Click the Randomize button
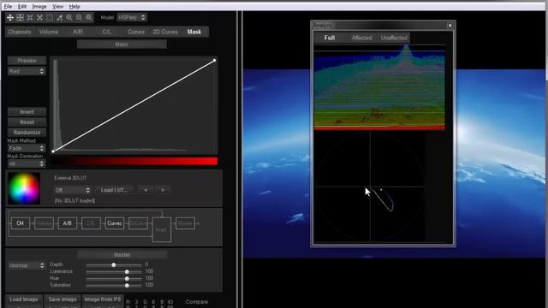The width and height of the screenshot is (548, 308). tap(27, 133)
